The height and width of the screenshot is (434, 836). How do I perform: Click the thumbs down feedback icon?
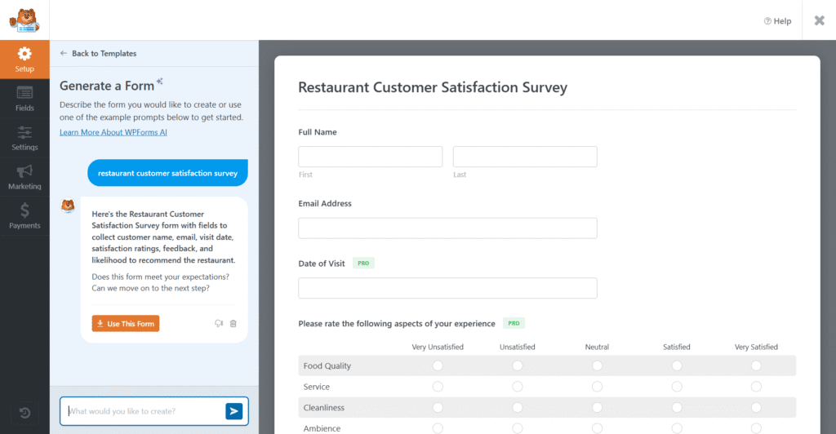219,324
